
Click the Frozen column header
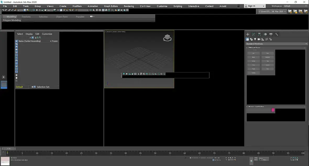pyautogui.click(x=54, y=41)
